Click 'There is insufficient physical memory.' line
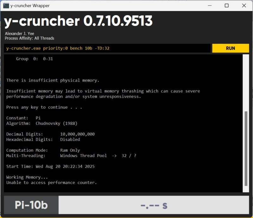253x218 pixels. click(x=53, y=80)
